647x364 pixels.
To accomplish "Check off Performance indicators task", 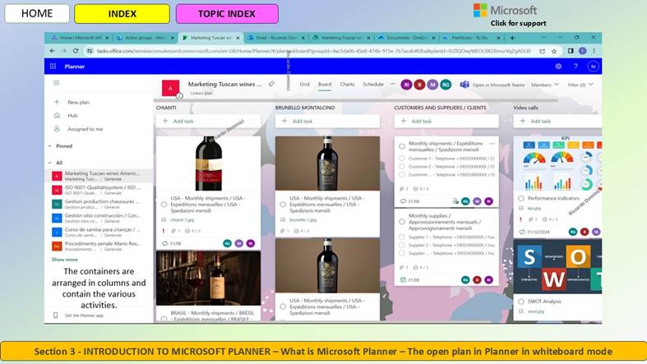I will pos(521,198).
